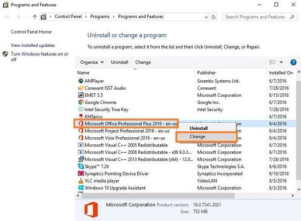This screenshot has width=301, height=221.
Task: Select VLC media player program name
Action: click(102, 181)
